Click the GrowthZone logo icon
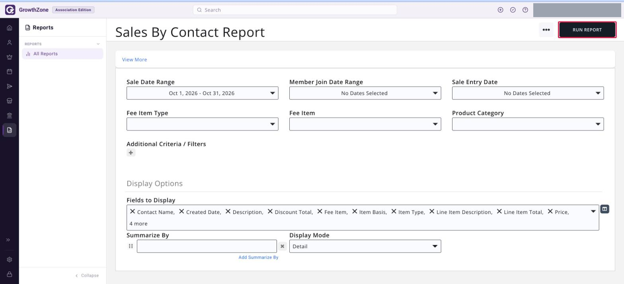Viewport: 624px width, 284px height. [10, 10]
